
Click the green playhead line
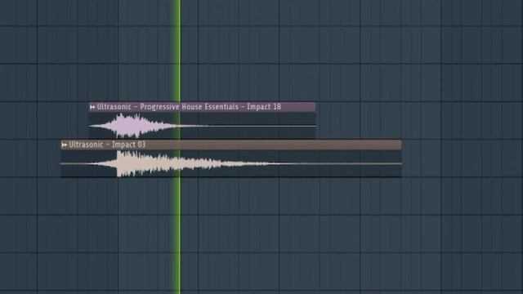pyautogui.click(x=180, y=147)
